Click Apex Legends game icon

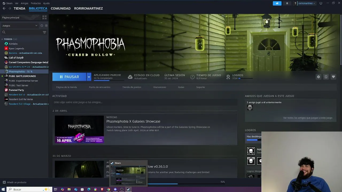pos(6,48)
